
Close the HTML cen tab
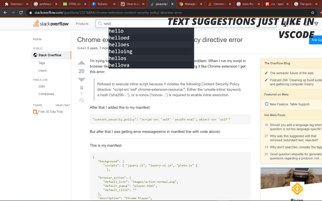point(85,4)
